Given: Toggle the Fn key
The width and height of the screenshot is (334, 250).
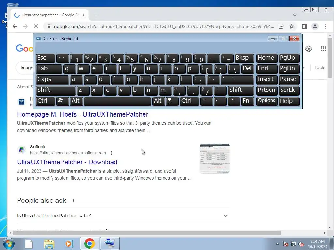Looking at the screenshot, I should [x=248, y=101].
